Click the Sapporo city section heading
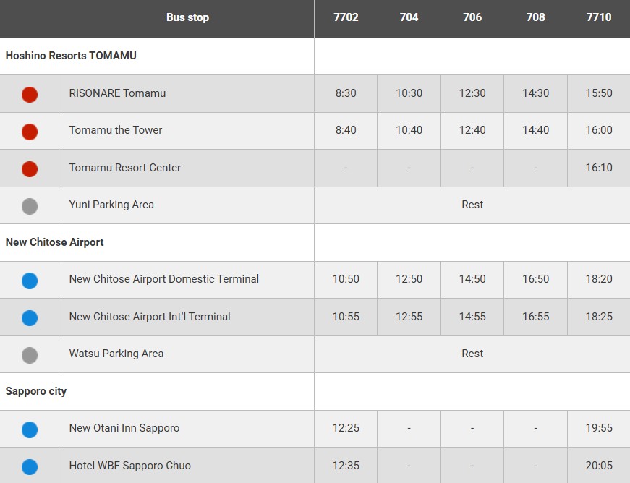Screen dimensions: 630x483 36,391
